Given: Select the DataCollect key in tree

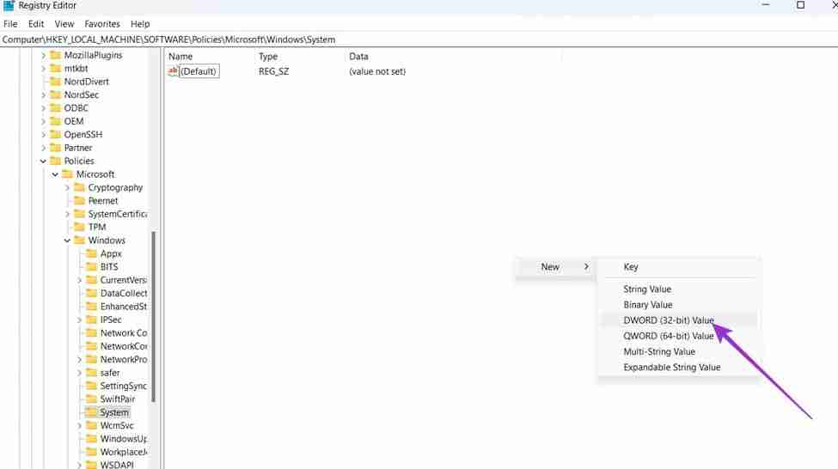Looking at the screenshot, I should point(124,293).
